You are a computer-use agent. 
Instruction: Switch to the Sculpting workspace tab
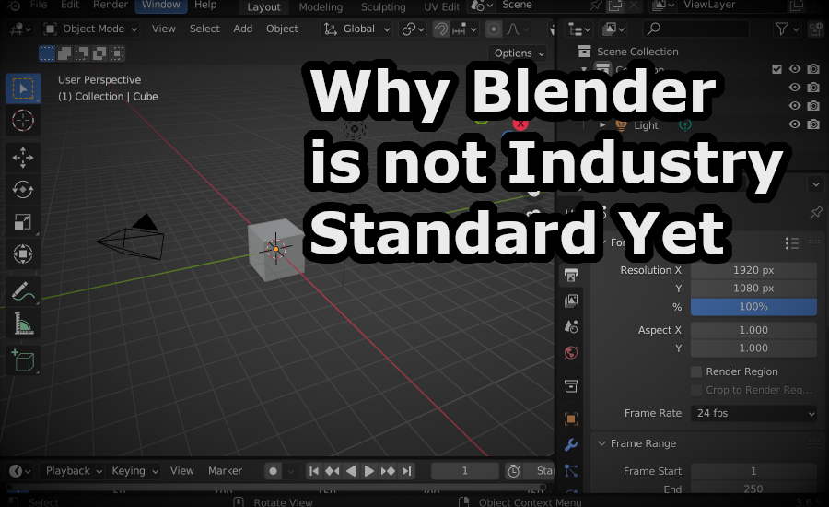tap(383, 6)
